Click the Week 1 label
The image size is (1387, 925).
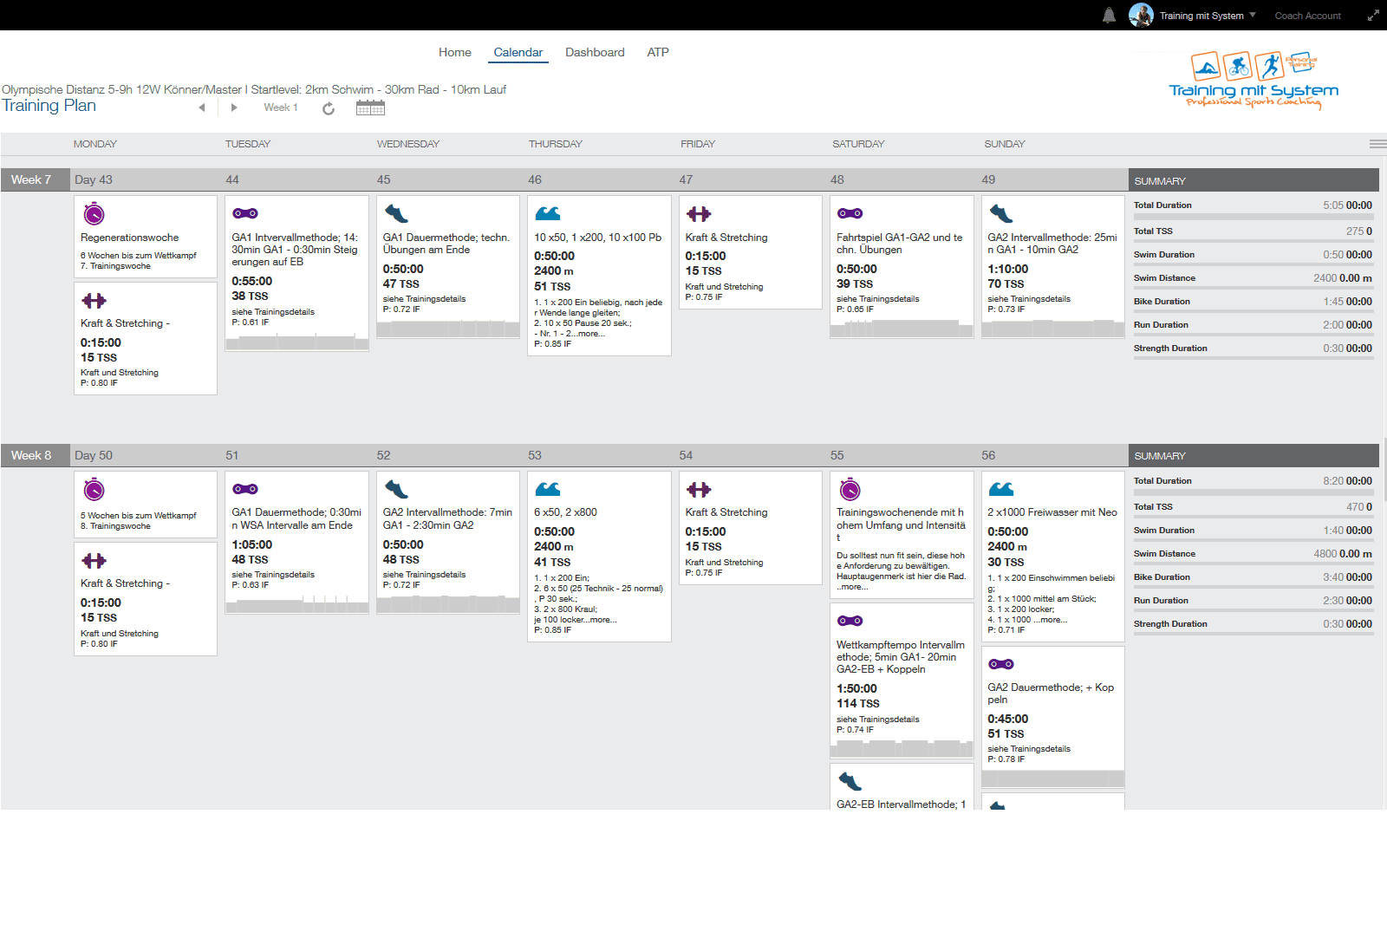[x=281, y=107]
